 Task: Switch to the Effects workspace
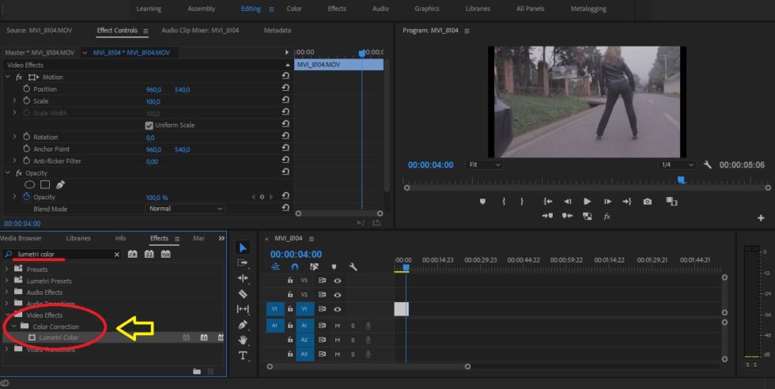click(x=337, y=9)
